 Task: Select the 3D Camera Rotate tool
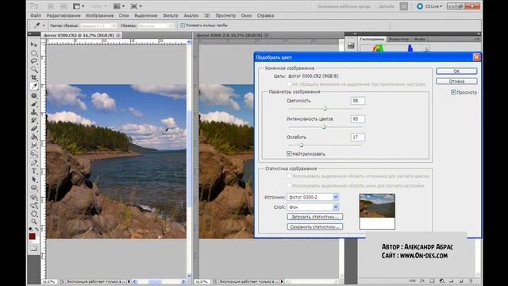tap(33, 205)
